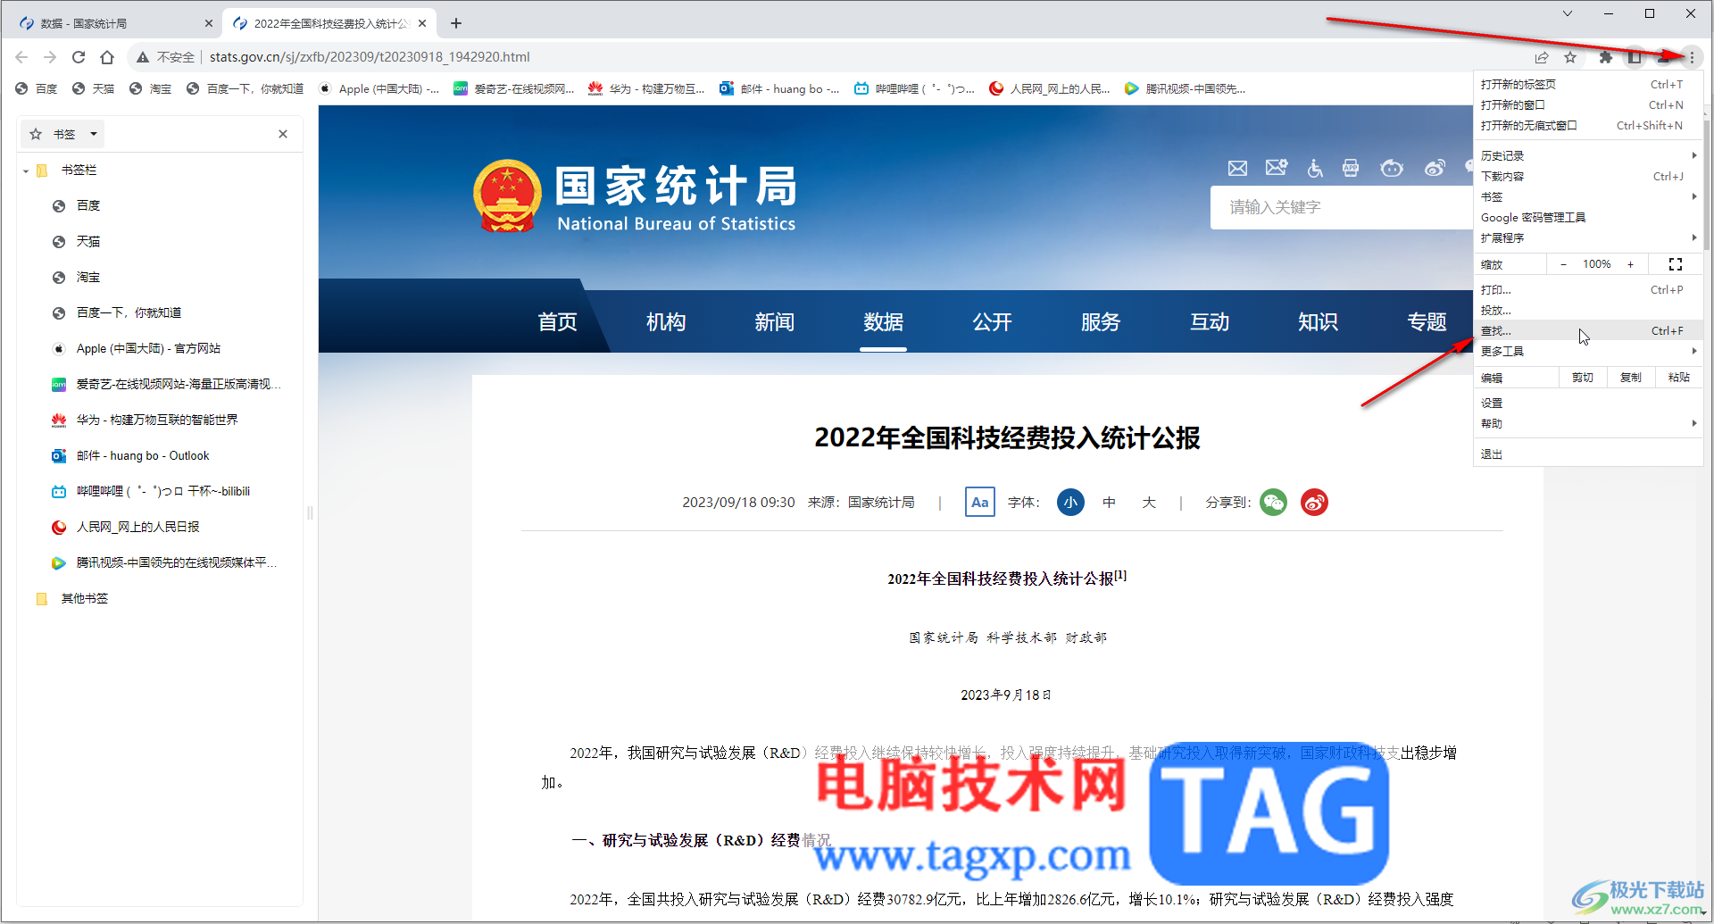Screen dimensions: 1714x924
Task: Open 人民网_网上的人民日报 bookmark in panel
Action: pos(138,527)
